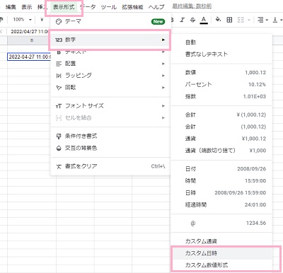Viewport: 283px width, 273px height.
Task: Click the New badge beside テーマ
Action: [158, 21]
